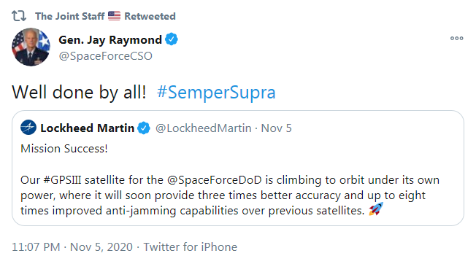This screenshot has height=264, width=476.
Task: Click the Nov 5 quoted tweet date
Action: pos(276,128)
